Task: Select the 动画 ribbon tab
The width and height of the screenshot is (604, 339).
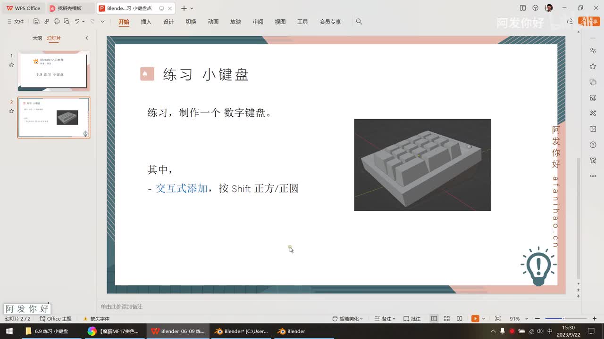Action: click(x=213, y=22)
